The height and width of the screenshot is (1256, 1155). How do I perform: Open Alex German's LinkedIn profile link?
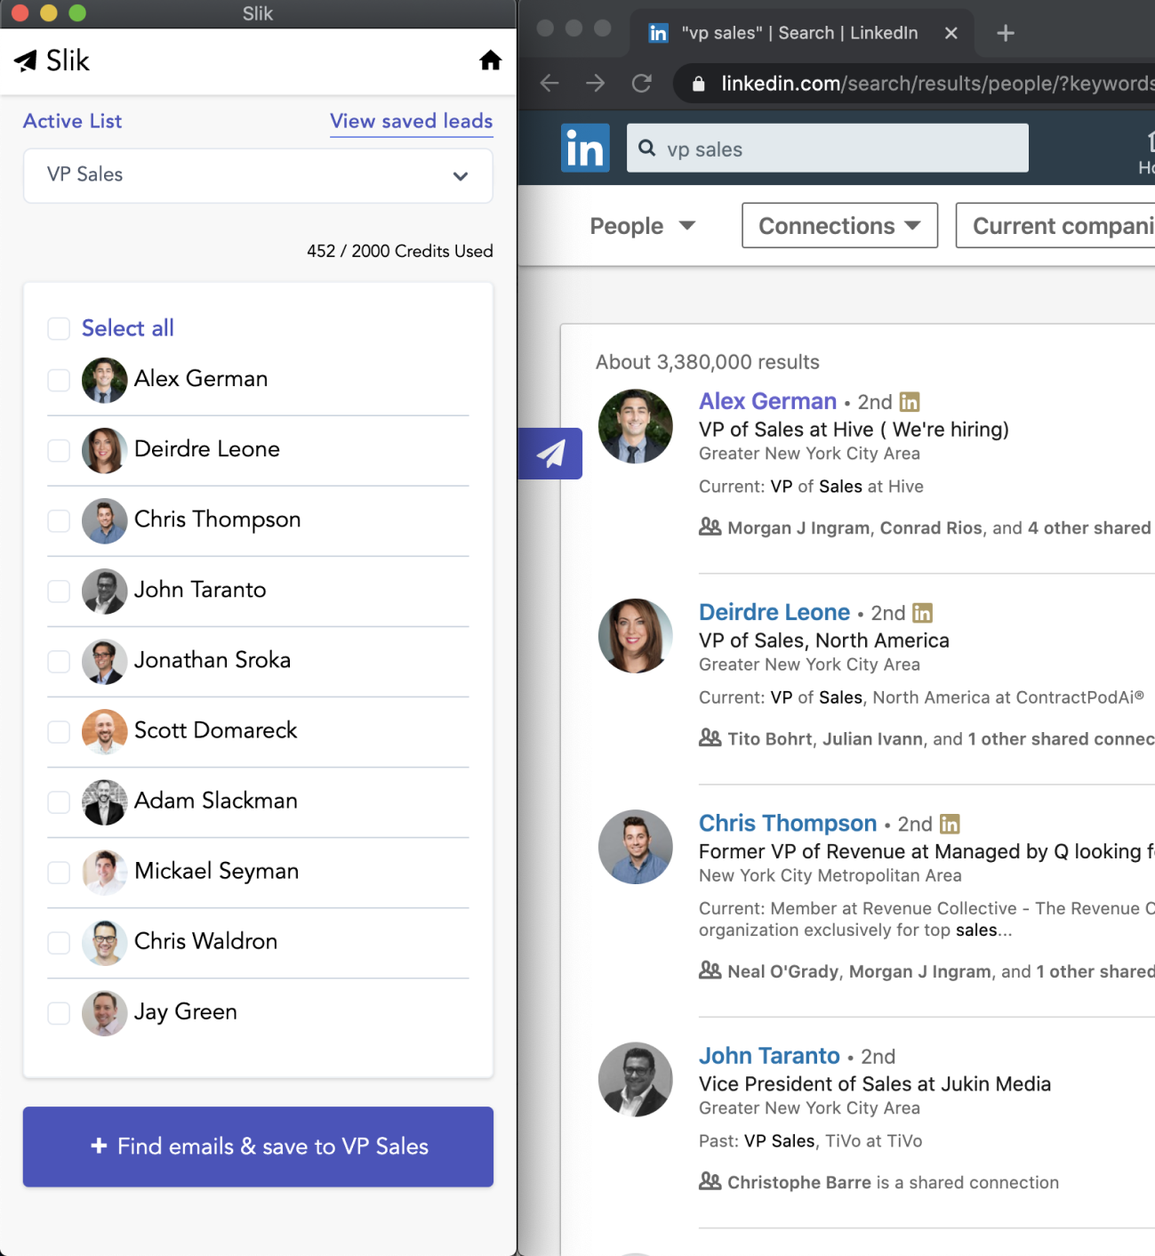click(x=767, y=401)
